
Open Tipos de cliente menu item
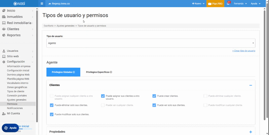pos(15,91)
